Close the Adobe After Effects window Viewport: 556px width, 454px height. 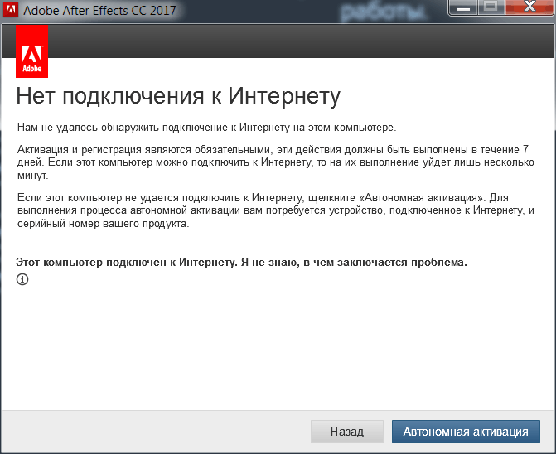pyautogui.click(x=530, y=7)
